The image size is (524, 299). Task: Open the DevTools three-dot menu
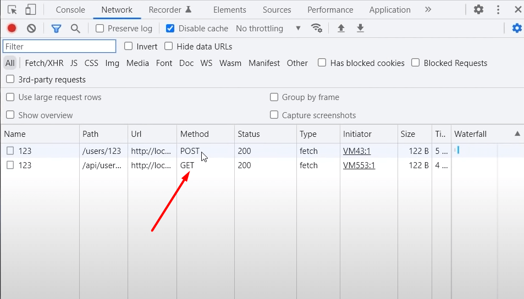498,10
